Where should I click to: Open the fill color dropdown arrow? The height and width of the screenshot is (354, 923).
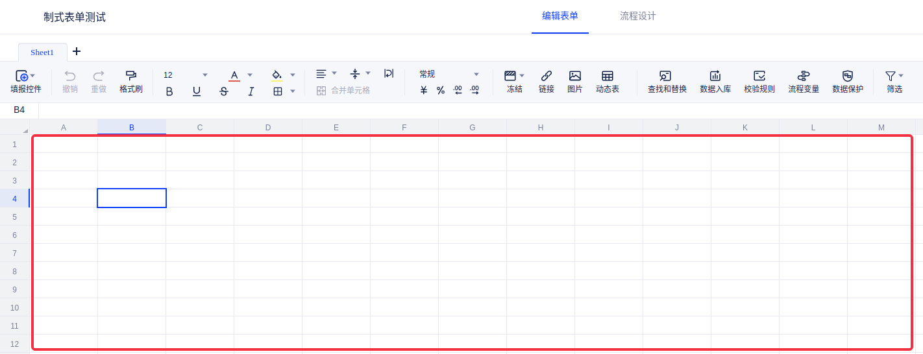pyautogui.click(x=293, y=75)
